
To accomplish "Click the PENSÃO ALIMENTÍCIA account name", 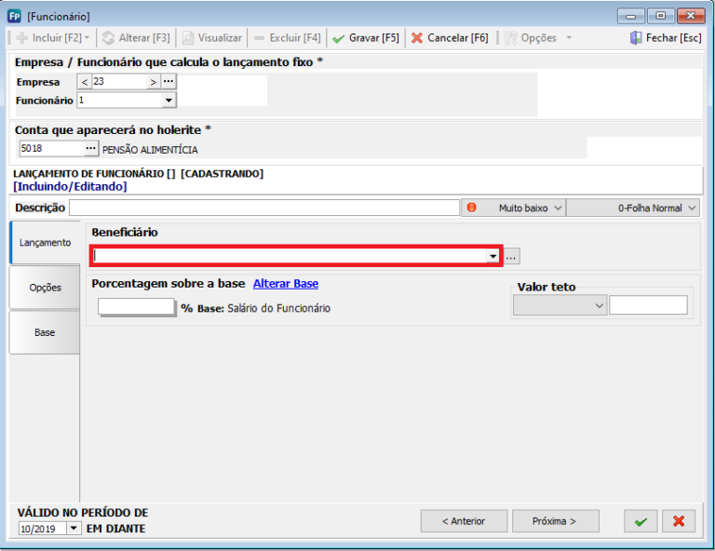I will (150, 150).
